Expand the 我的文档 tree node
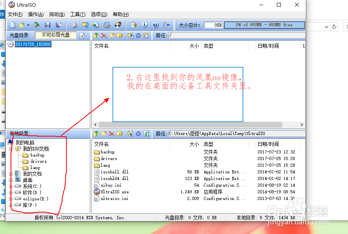This screenshot has width=348, height=234. 11,174
